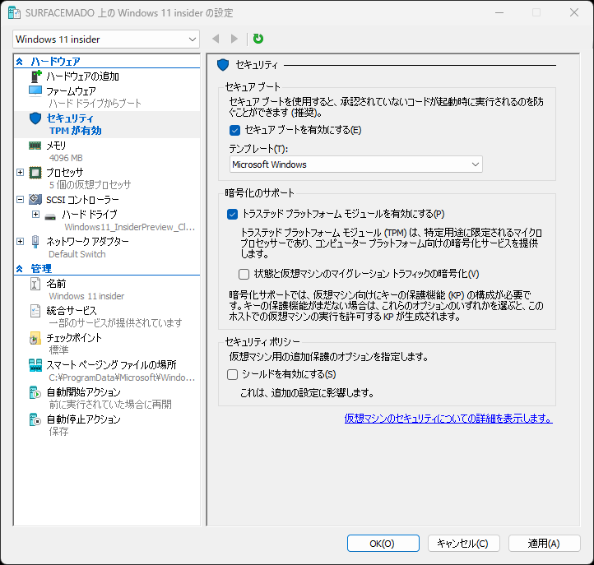Click the 自動開始アクション icon
594x565 pixels.
click(35, 392)
